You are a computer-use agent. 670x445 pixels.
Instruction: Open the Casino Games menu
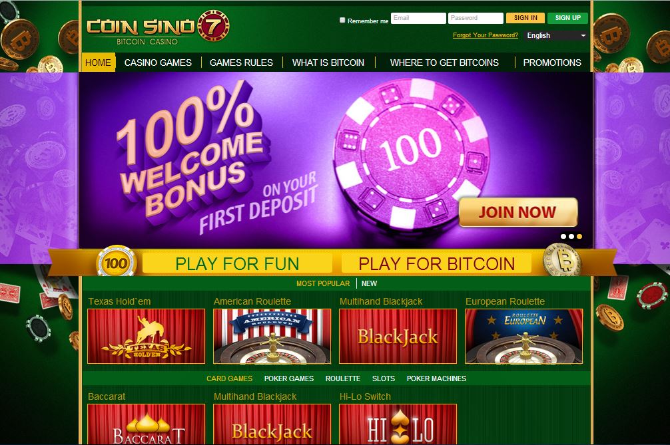(x=158, y=63)
